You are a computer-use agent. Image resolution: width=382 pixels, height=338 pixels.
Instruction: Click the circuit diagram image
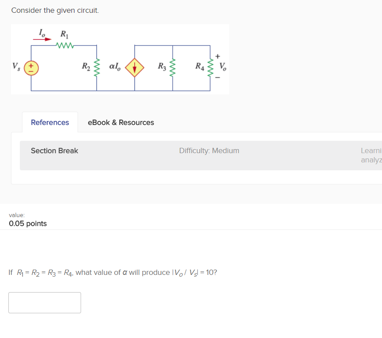(x=120, y=59)
